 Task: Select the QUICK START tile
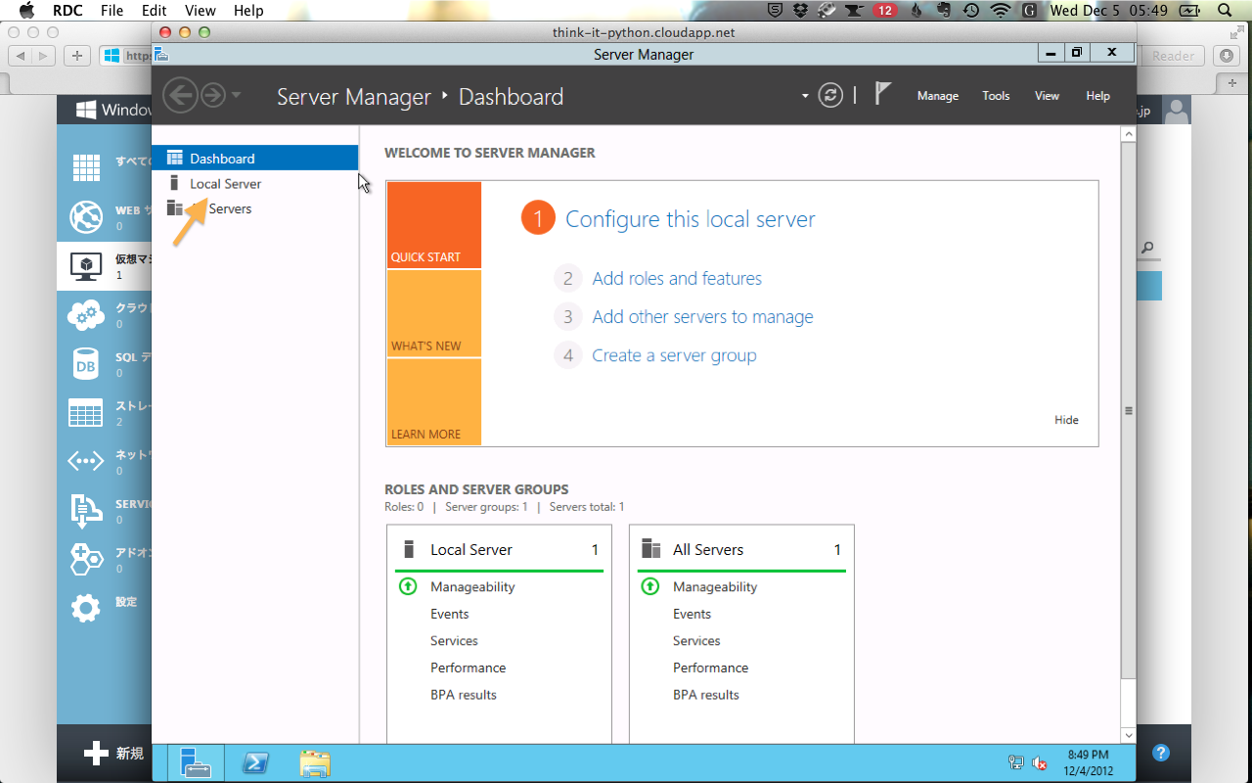point(434,225)
